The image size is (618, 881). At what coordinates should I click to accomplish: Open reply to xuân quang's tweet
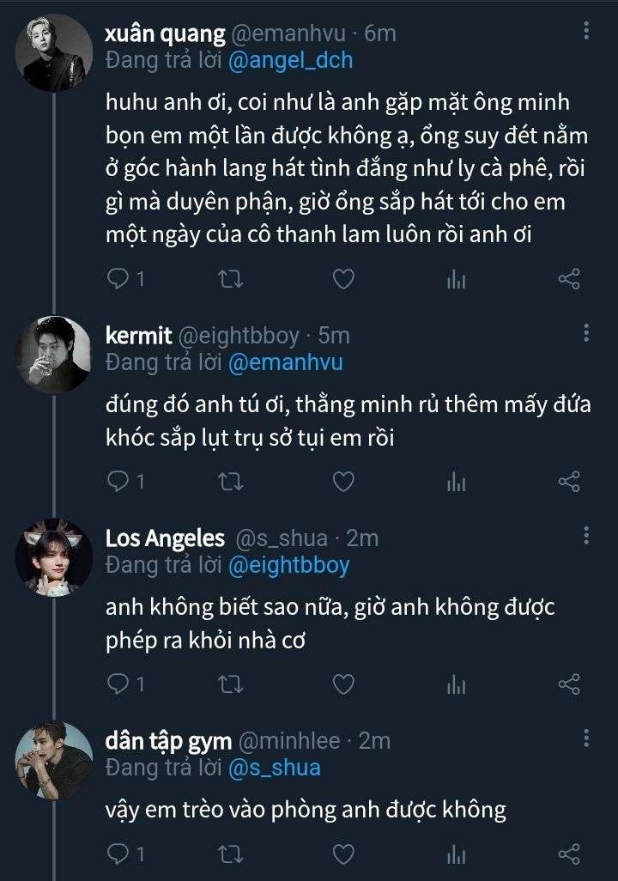[118, 279]
